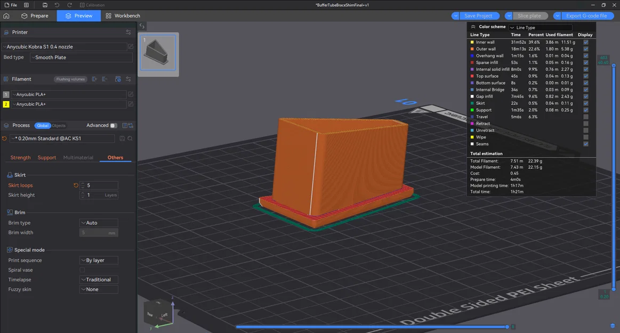Toggle the Advanced mode switch
The height and width of the screenshot is (333, 620).
[114, 126]
